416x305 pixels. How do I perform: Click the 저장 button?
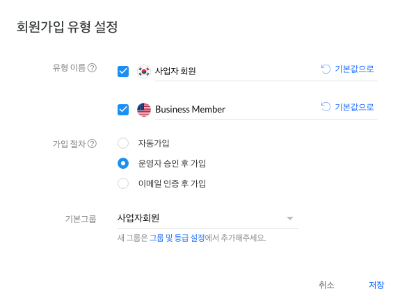(376, 285)
